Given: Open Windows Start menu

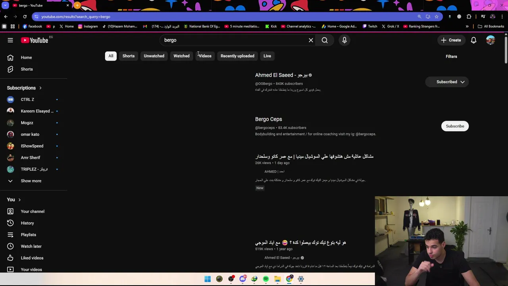Looking at the screenshot, I should (208, 279).
